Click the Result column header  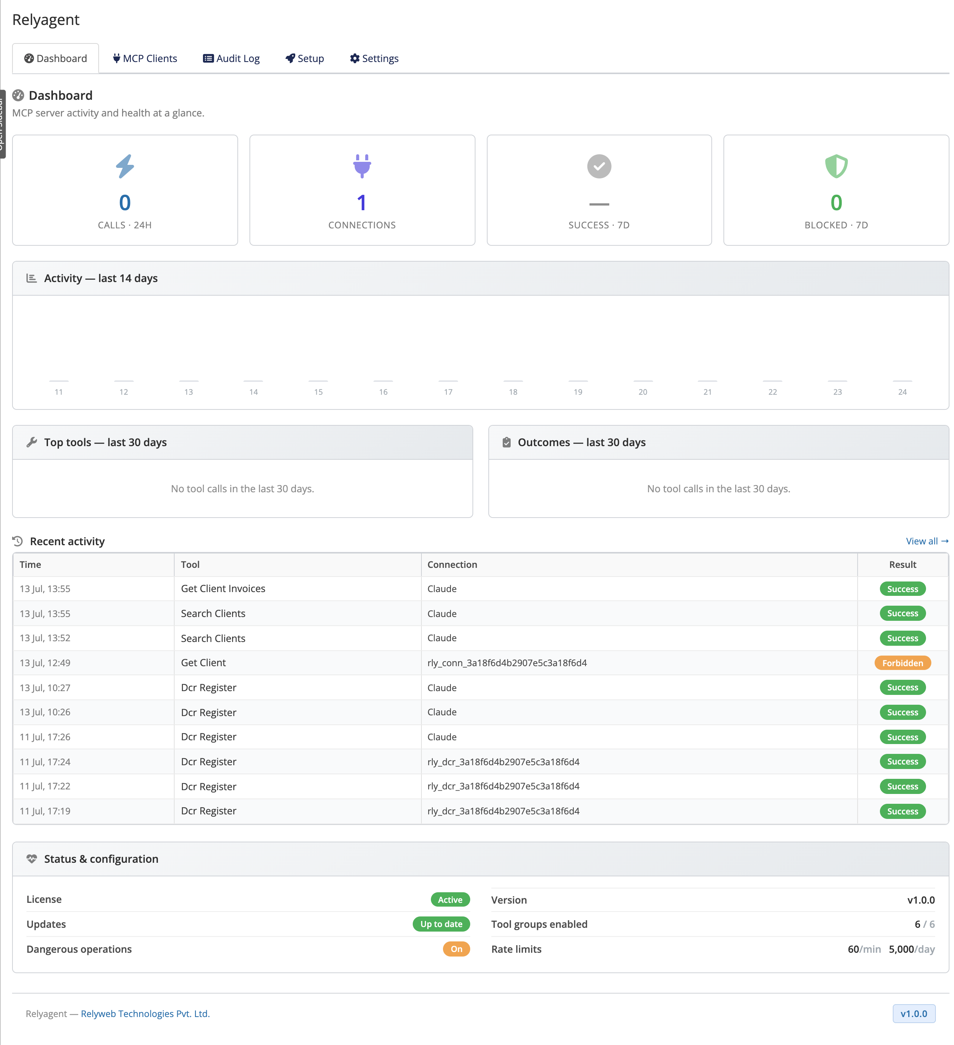[902, 564]
